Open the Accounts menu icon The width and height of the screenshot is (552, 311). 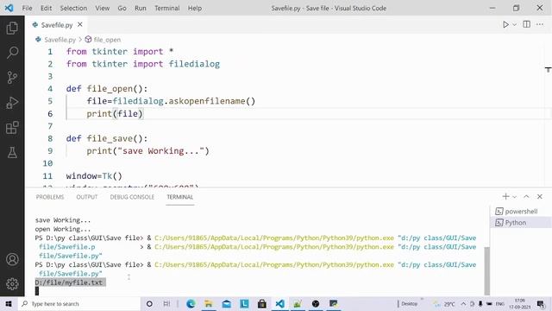click(12, 259)
